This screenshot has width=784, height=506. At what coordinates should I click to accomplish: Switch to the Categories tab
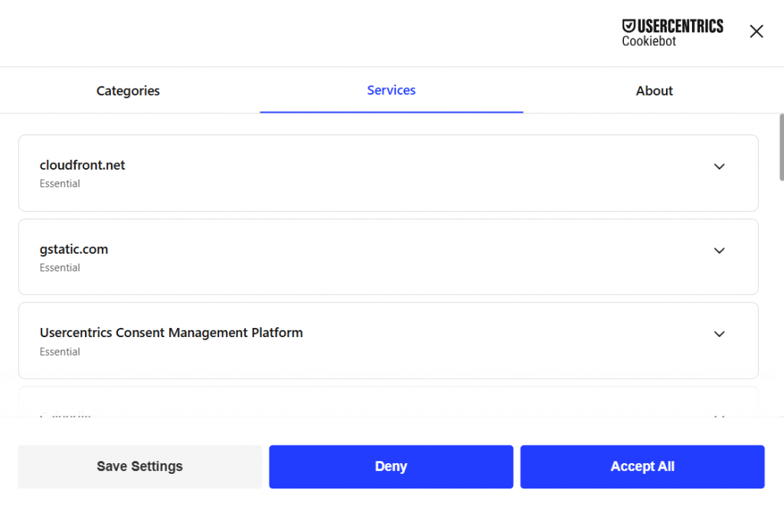128,91
